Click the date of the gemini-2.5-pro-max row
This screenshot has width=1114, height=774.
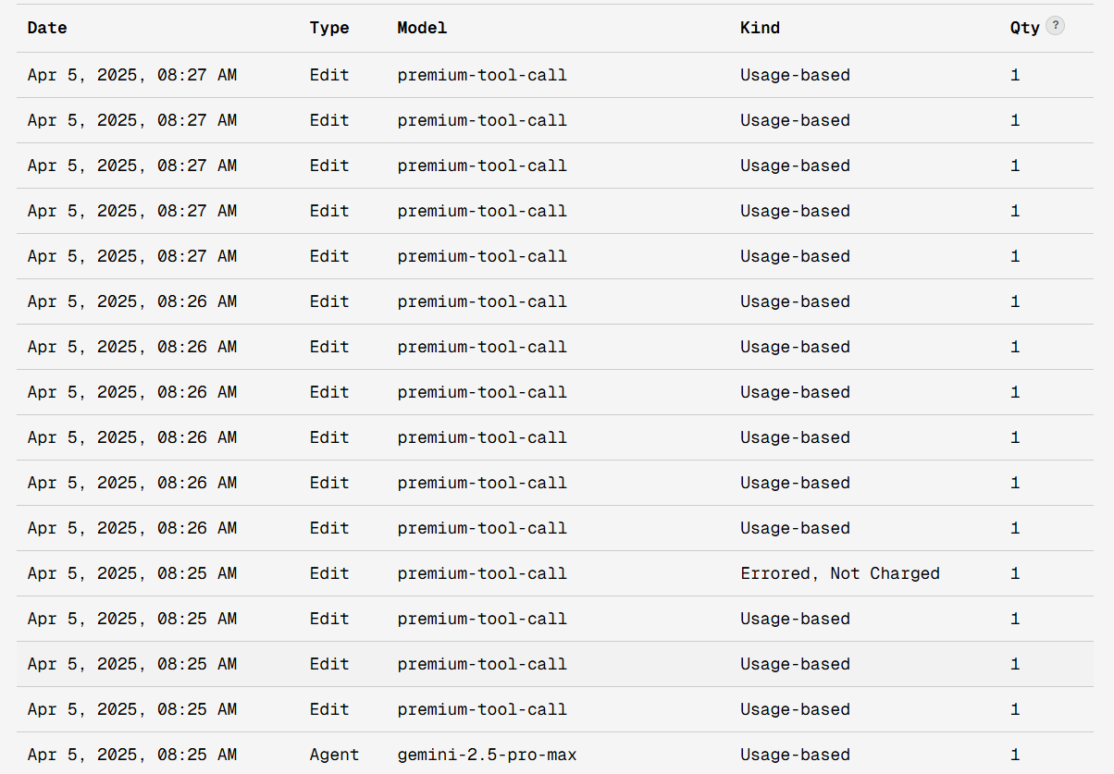[x=132, y=755]
